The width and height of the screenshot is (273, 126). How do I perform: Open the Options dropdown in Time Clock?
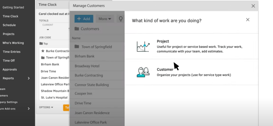coord(46,107)
